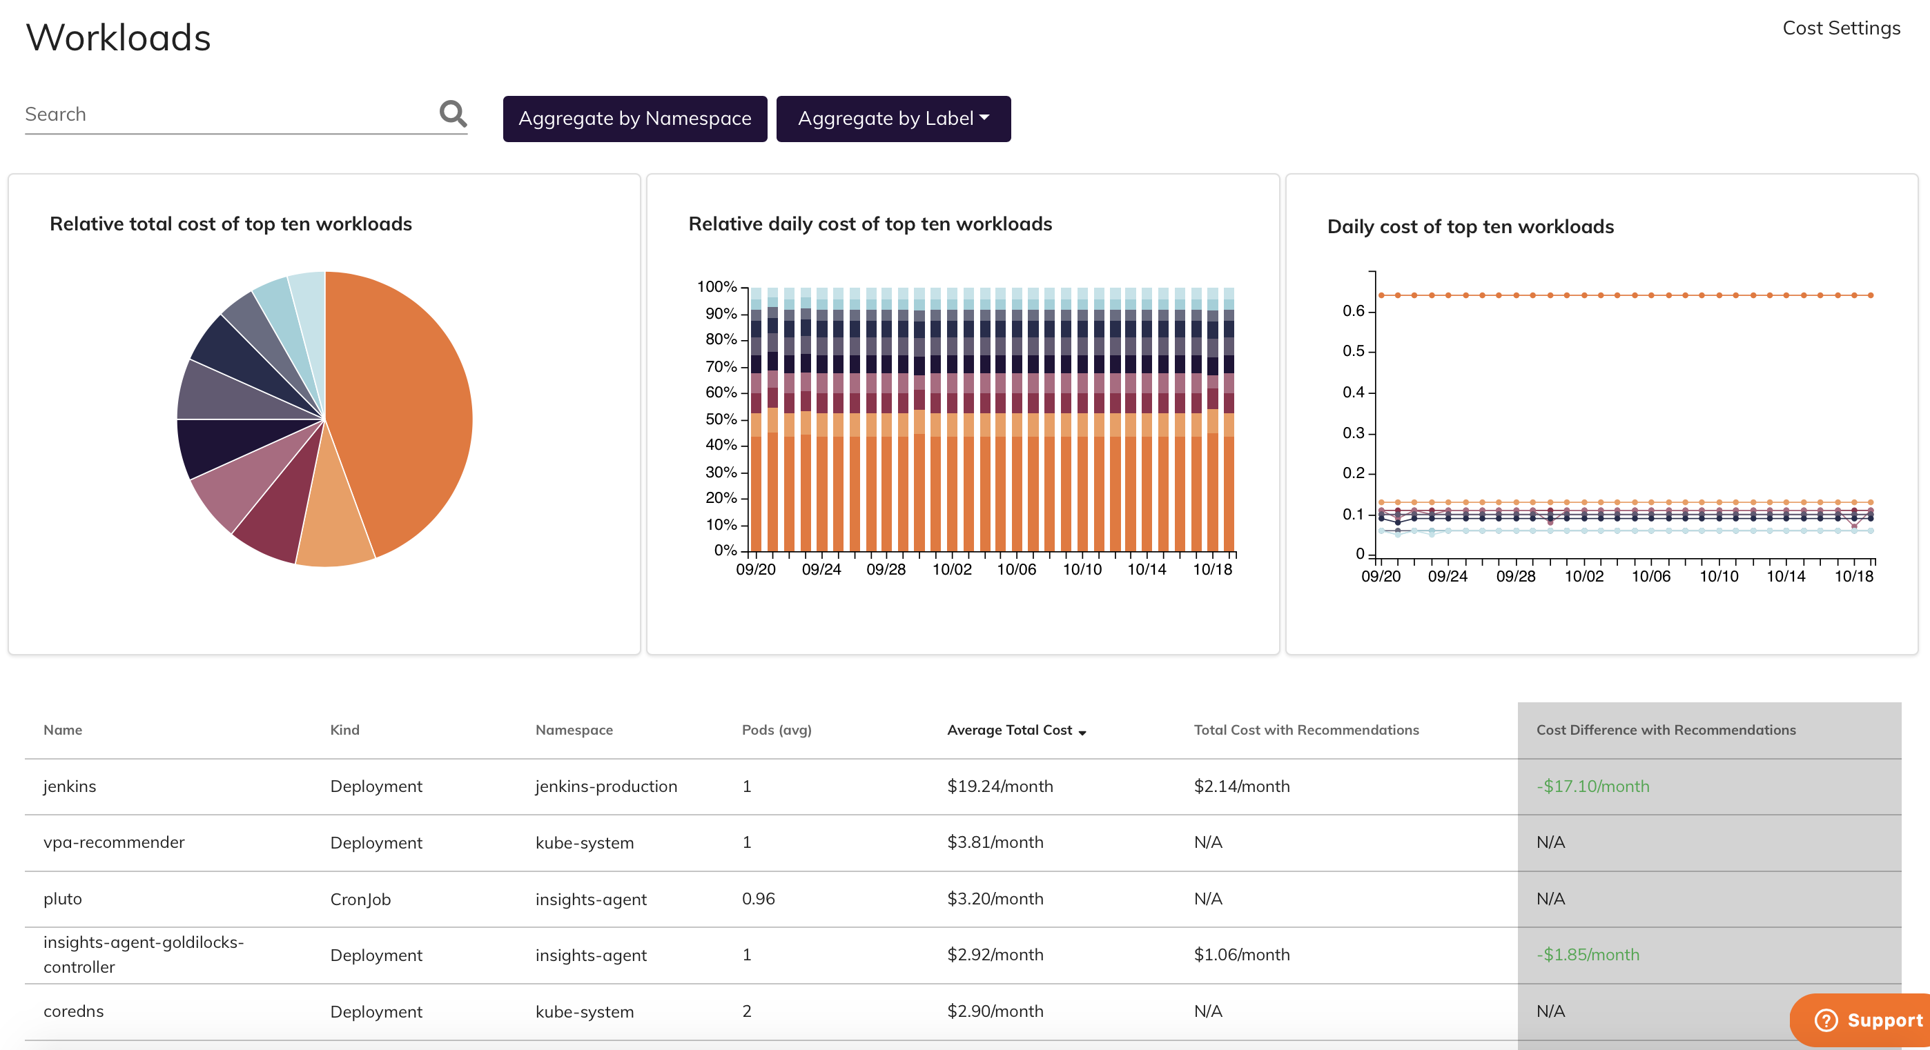Sort table by the Kind column header
Screen dimensions: 1930x1050
click(x=344, y=729)
